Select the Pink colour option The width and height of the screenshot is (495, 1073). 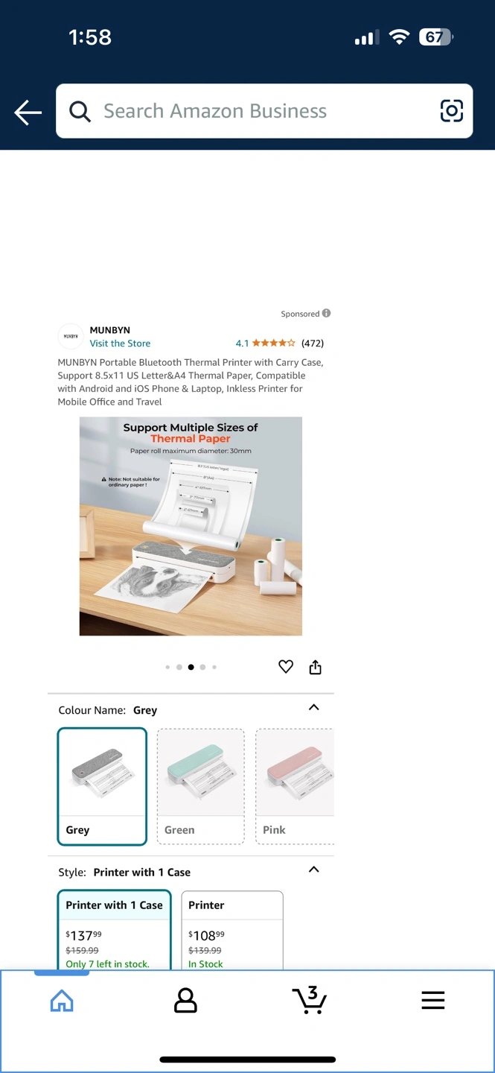click(295, 786)
